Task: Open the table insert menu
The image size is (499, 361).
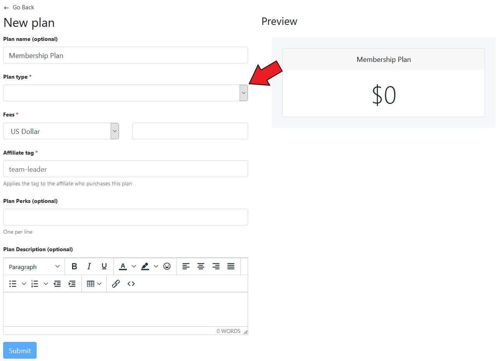Action: tap(94, 284)
